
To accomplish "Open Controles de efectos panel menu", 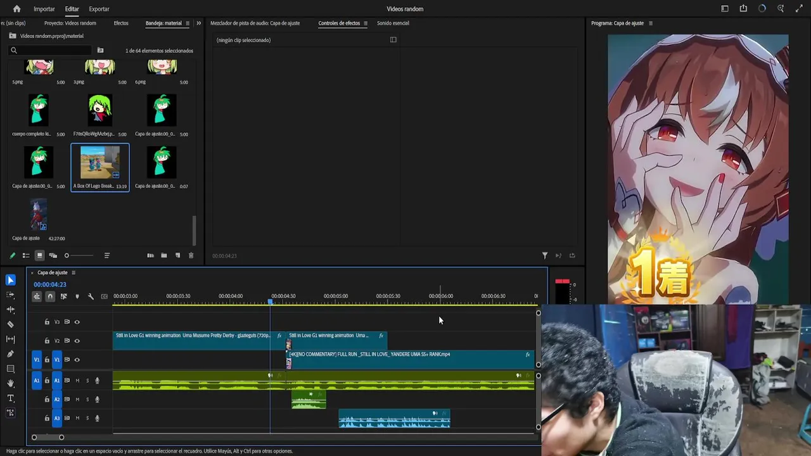I will pos(366,23).
